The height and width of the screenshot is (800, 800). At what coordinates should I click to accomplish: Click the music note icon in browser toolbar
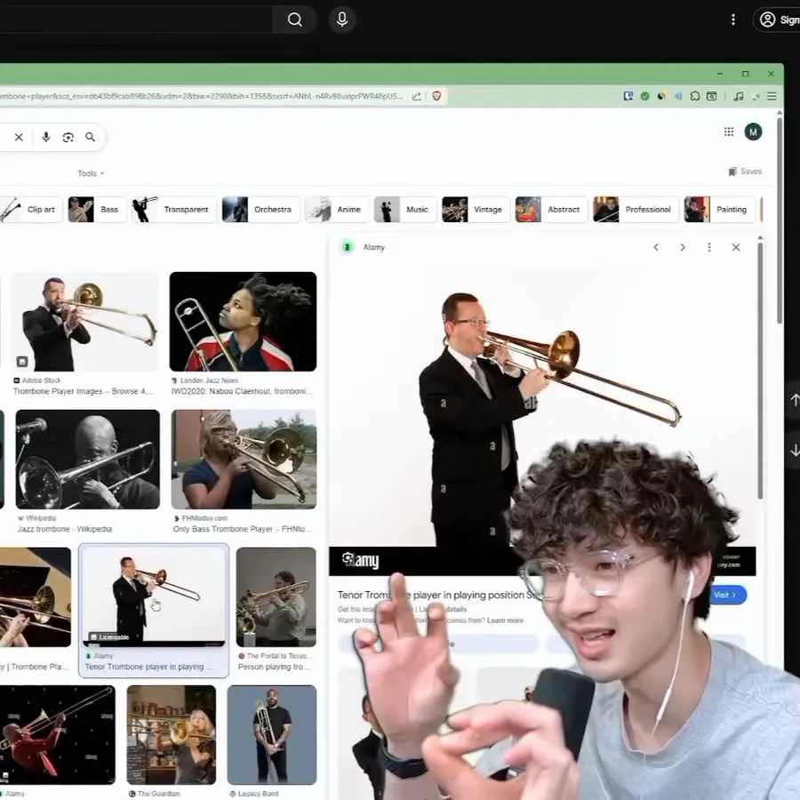click(739, 96)
